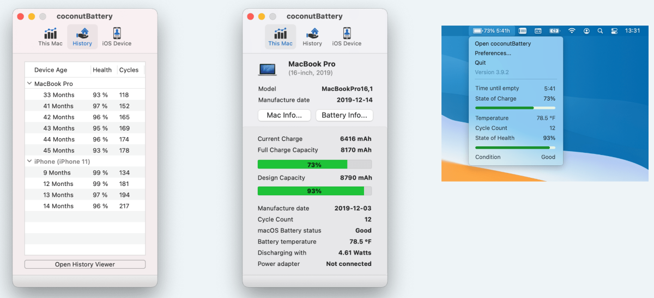Sort by Cycles column header
654x298 pixels.
click(131, 70)
